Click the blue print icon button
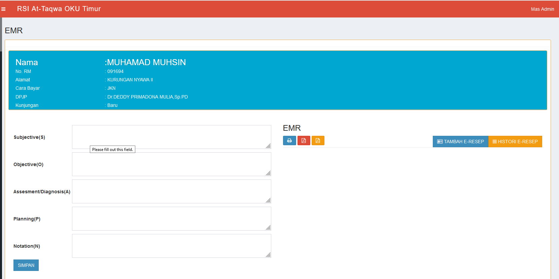This screenshot has width=559, height=279. pyautogui.click(x=289, y=141)
